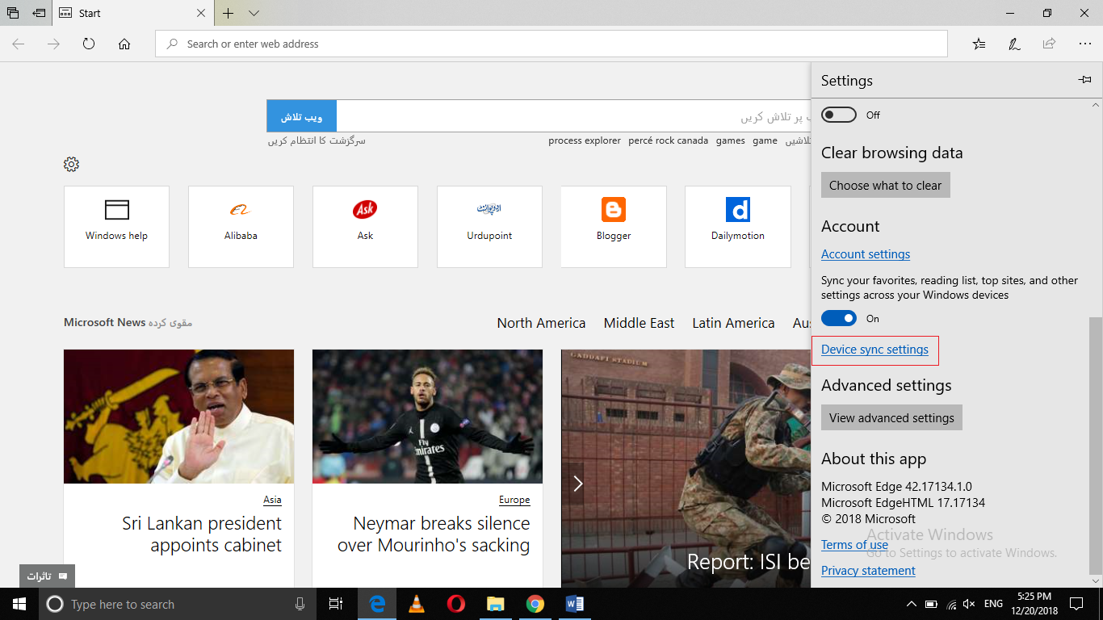The height and width of the screenshot is (620, 1103).
Task: Refresh the current page
Action: click(89, 44)
